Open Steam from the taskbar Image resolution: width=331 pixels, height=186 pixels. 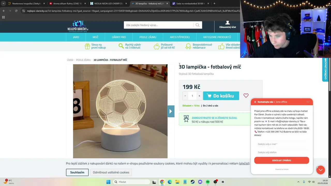tap(192, 182)
